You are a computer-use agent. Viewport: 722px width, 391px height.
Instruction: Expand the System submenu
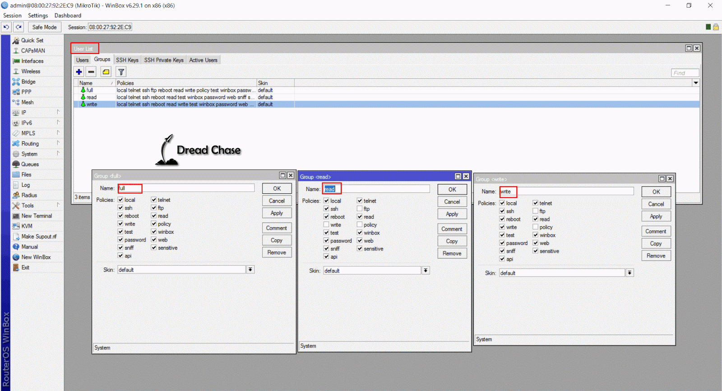(37, 154)
